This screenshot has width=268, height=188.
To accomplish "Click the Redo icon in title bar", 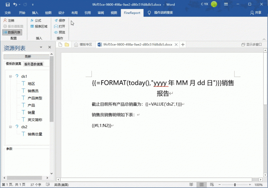I will click(25, 5).
